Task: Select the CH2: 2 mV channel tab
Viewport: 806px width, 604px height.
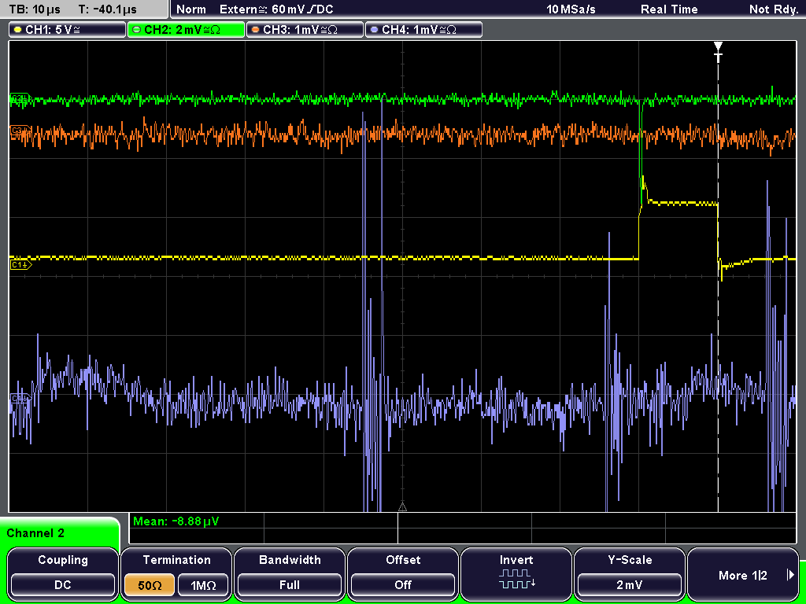Action: (186, 30)
